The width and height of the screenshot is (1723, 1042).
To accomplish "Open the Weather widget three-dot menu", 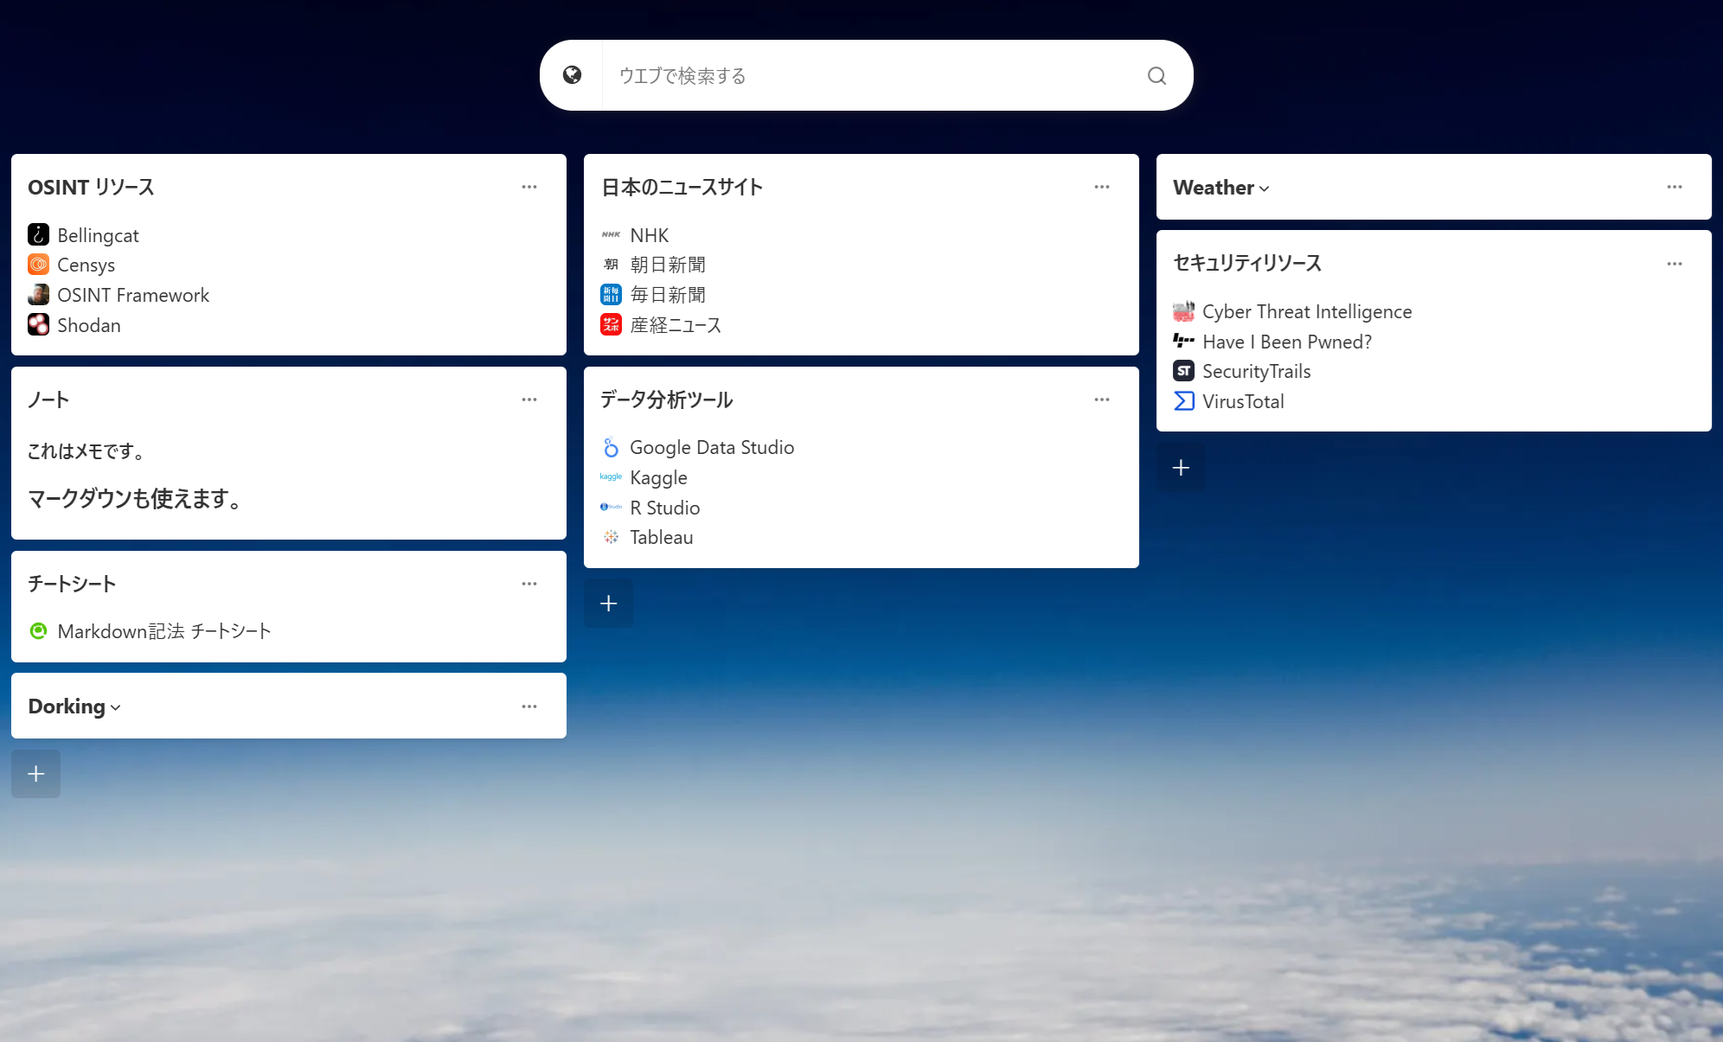I will [1674, 187].
